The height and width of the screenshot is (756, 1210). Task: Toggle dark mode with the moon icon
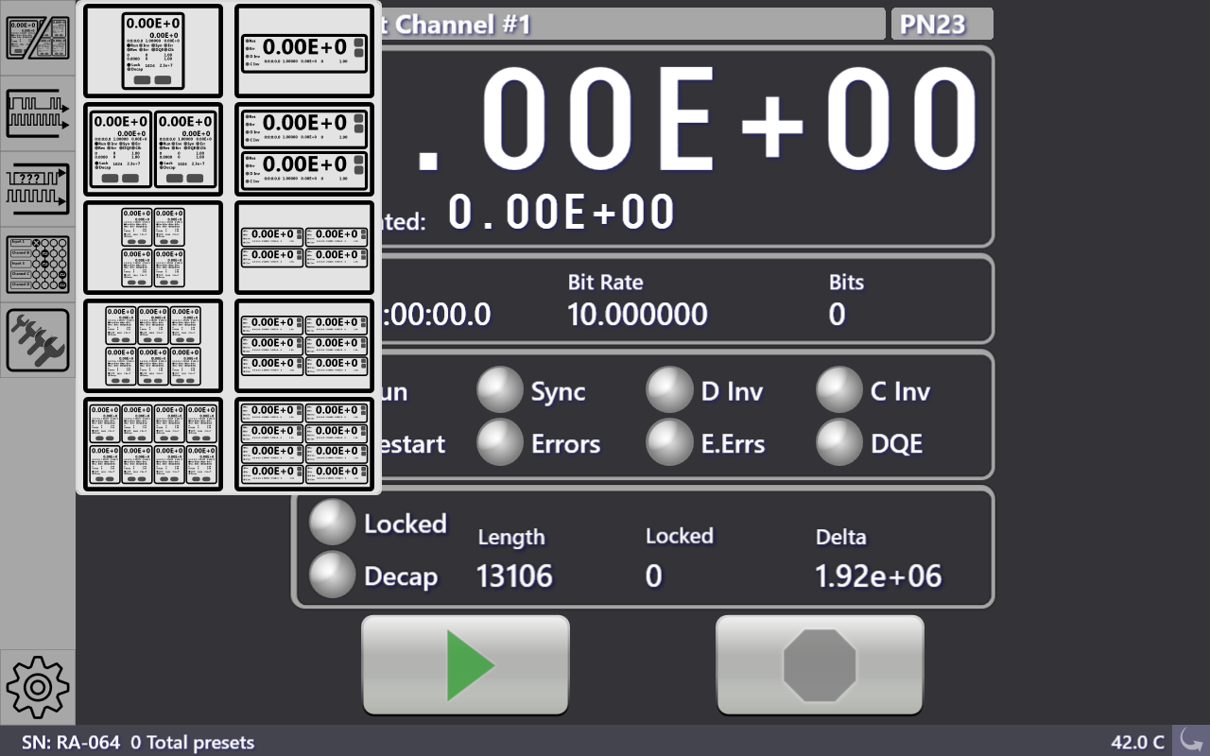(1189, 742)
